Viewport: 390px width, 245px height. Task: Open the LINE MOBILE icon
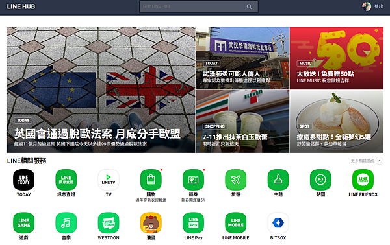[236, 223]
